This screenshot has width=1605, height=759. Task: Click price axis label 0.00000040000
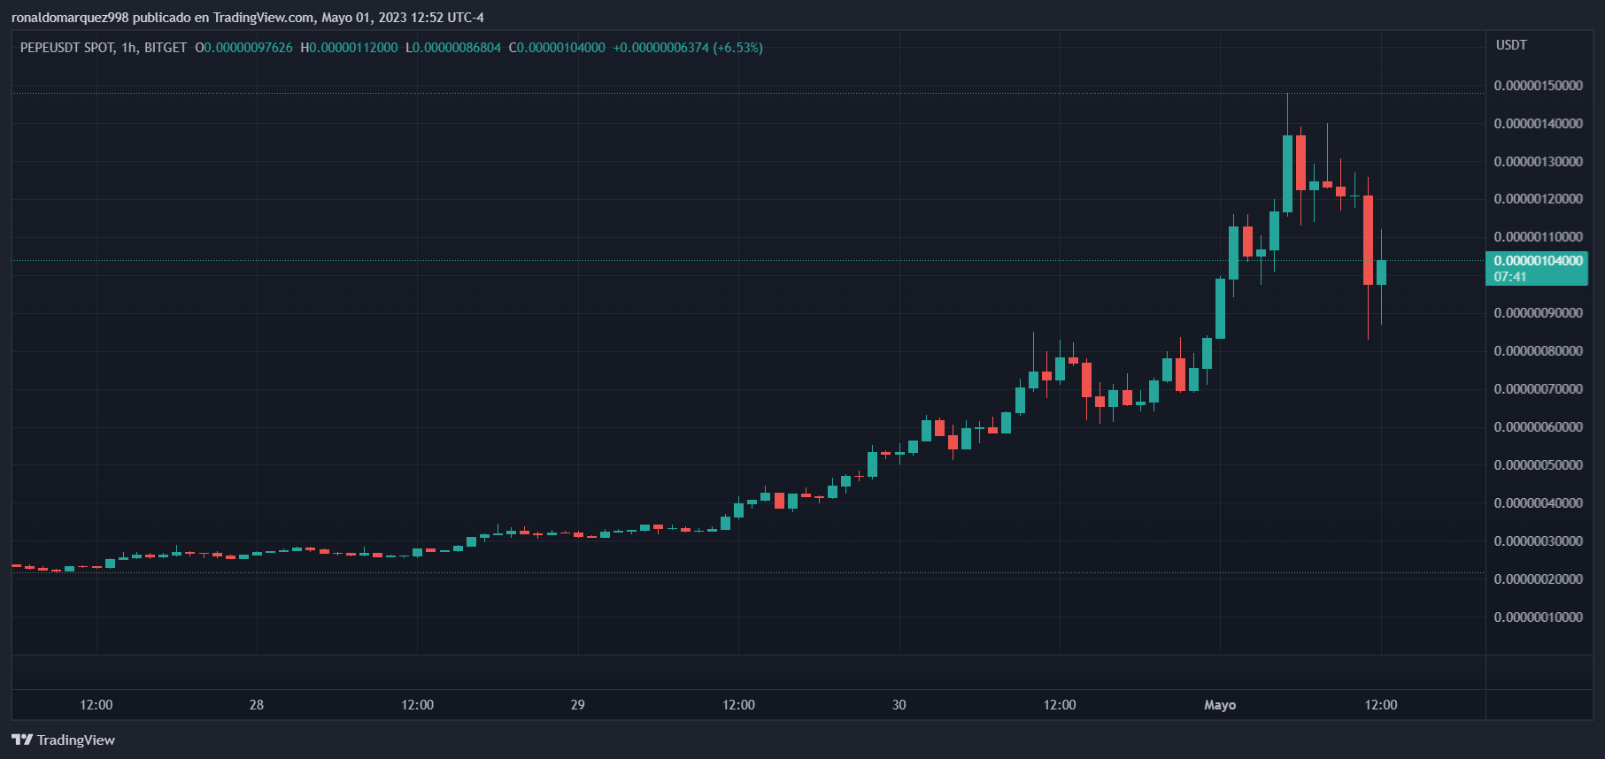point(1538,503)
